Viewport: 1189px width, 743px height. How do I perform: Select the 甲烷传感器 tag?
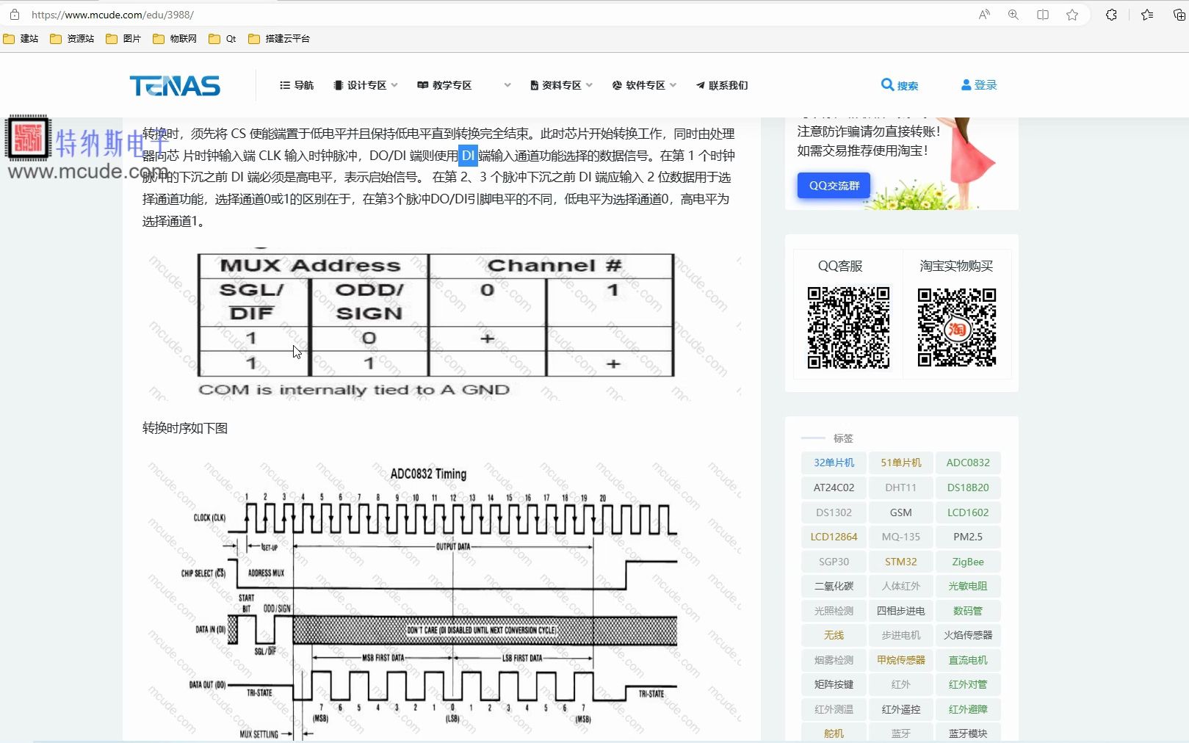pos(901,660)
